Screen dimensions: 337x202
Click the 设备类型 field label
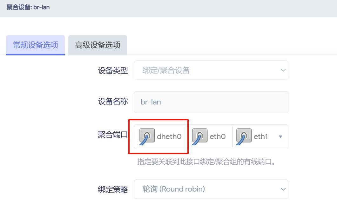[x=113, y=71]
